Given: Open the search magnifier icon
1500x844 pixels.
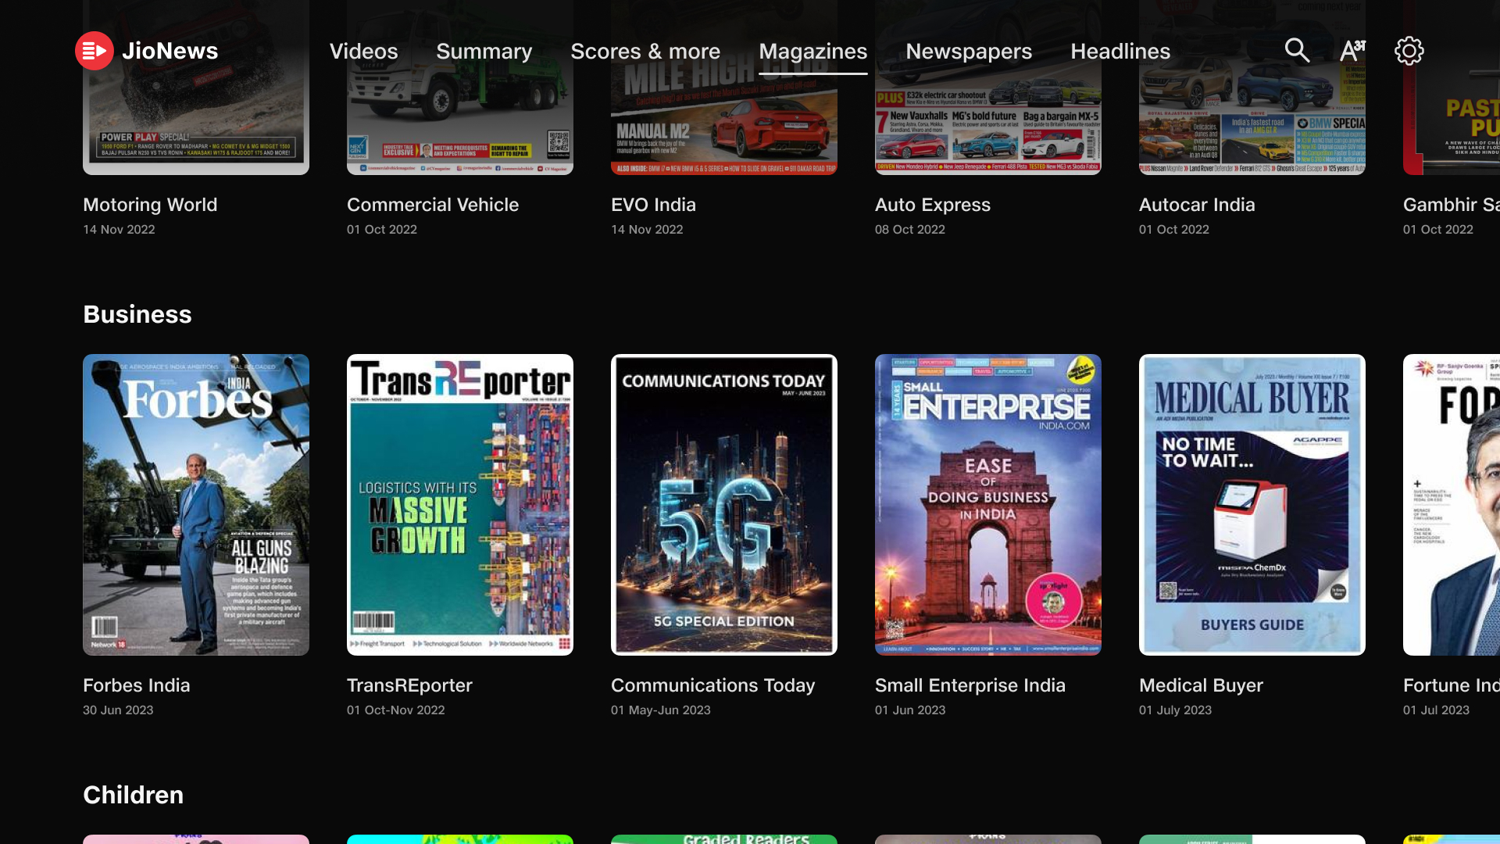Looking at the screenshot, I should coord(1297,51).
